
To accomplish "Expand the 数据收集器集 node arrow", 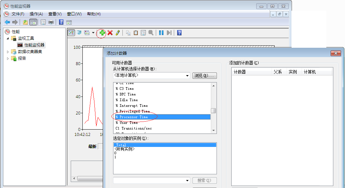I will pos(8,52).
